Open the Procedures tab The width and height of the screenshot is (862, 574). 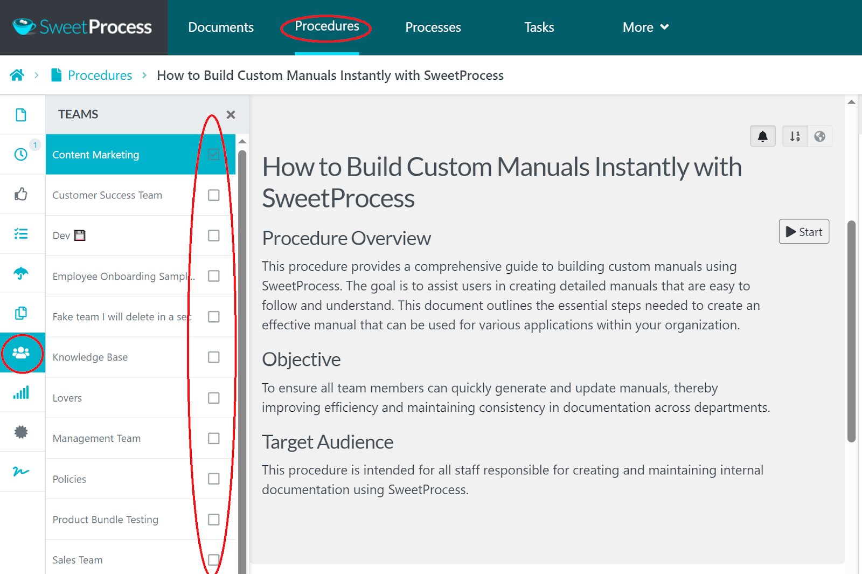click(327, 26)
